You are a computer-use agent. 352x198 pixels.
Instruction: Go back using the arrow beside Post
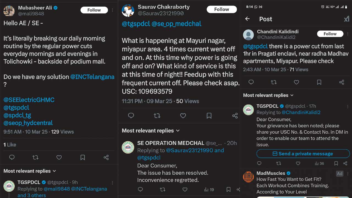[x=248, y=19]
